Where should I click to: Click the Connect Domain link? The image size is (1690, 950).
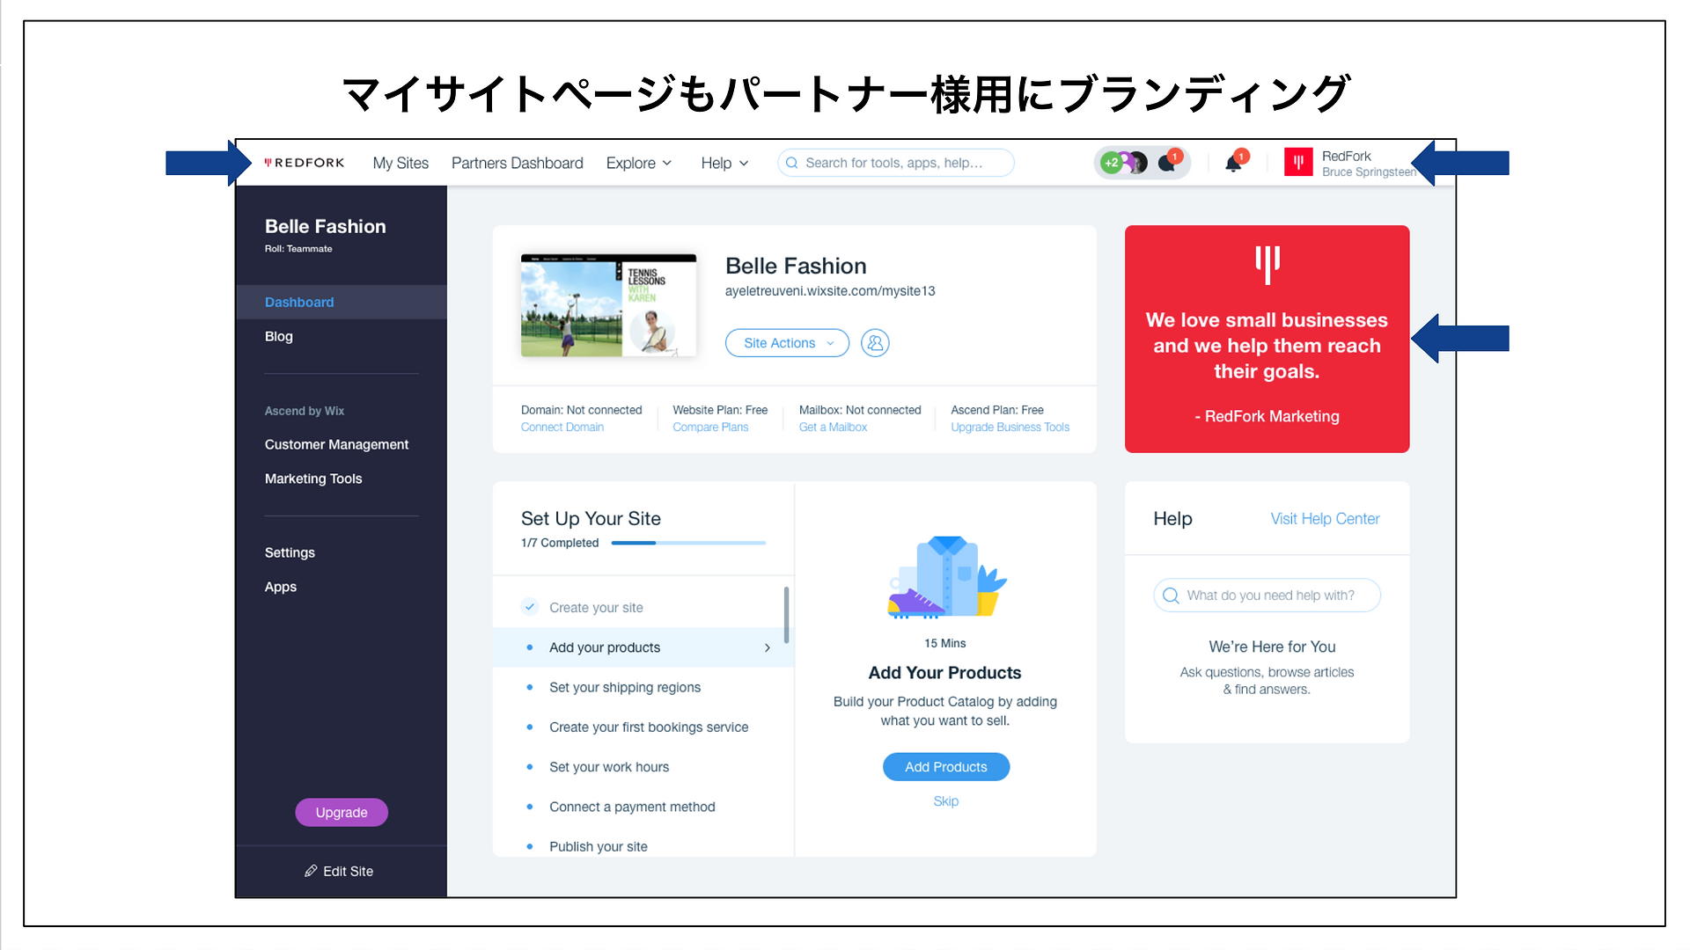[562, 427]
